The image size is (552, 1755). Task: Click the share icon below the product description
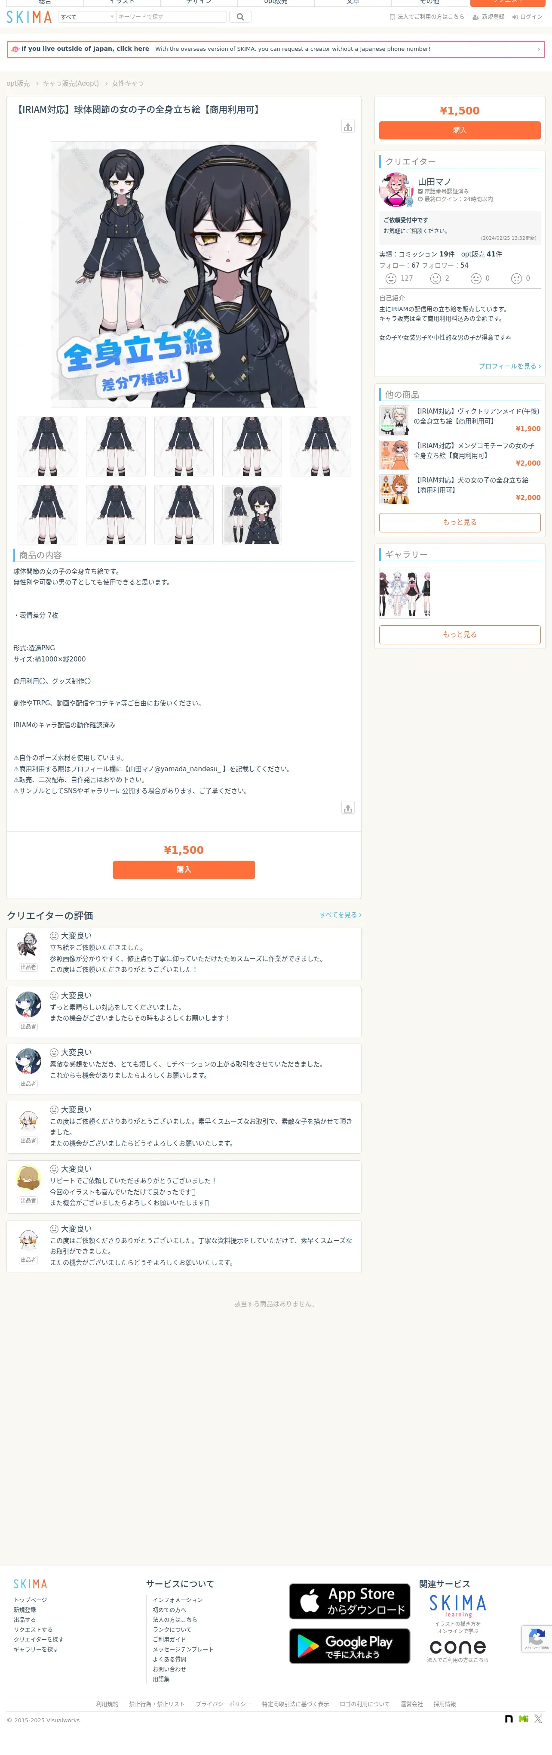pyautogui.click(x=348, y=808)
